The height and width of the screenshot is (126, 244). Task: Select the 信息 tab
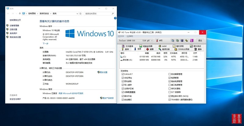138,49
